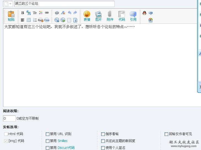Toggle bold formatting with B icon

[x=23, y=13]
